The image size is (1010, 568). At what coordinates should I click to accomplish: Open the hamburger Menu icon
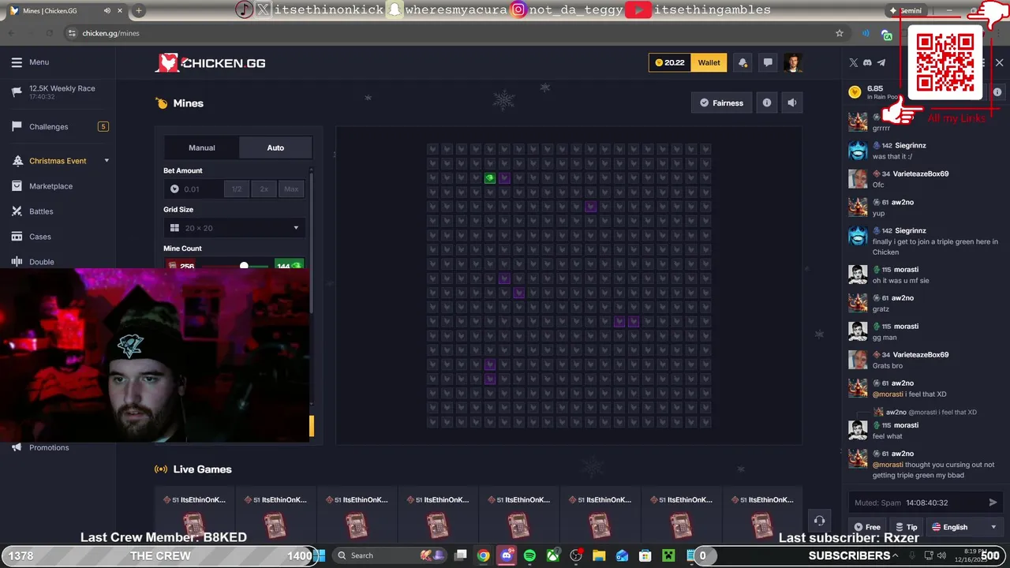coord(17,62)
